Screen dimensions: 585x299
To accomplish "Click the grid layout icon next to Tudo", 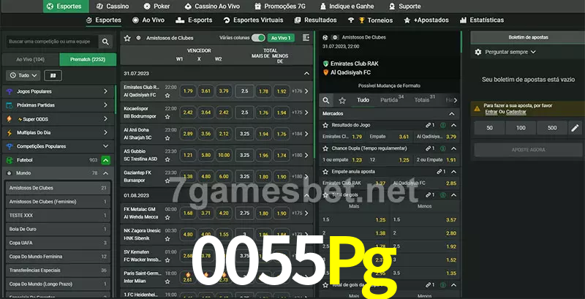I will [53, 75].
